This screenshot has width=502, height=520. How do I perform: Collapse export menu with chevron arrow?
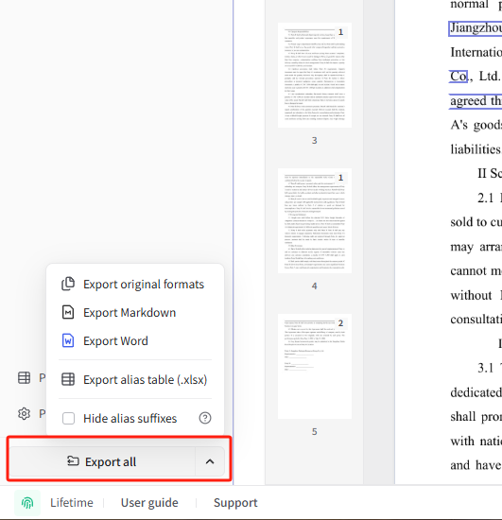coord(210,461)
